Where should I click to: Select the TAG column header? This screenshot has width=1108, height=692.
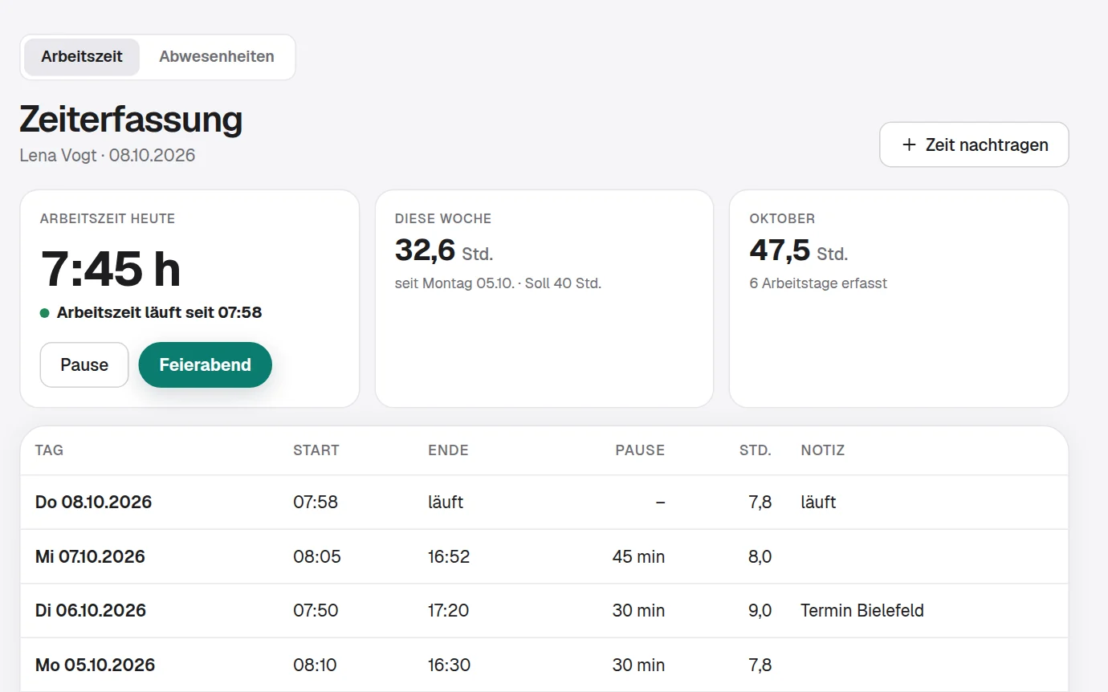click(x=49, y=450)
